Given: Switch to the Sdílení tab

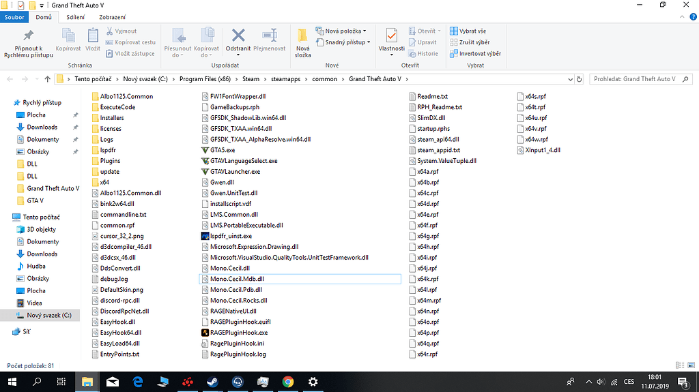Looking at the screenshot, I should pos(75,17).
